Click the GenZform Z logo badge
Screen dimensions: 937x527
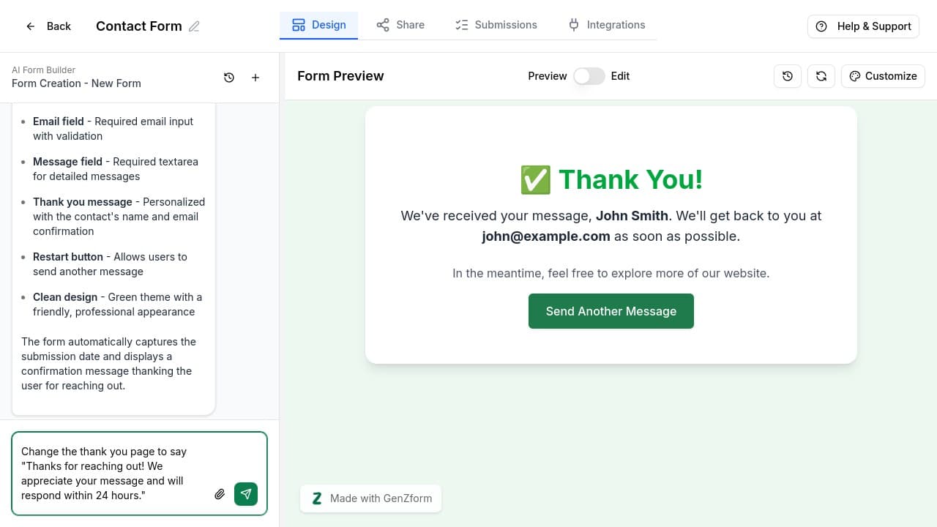317,498
